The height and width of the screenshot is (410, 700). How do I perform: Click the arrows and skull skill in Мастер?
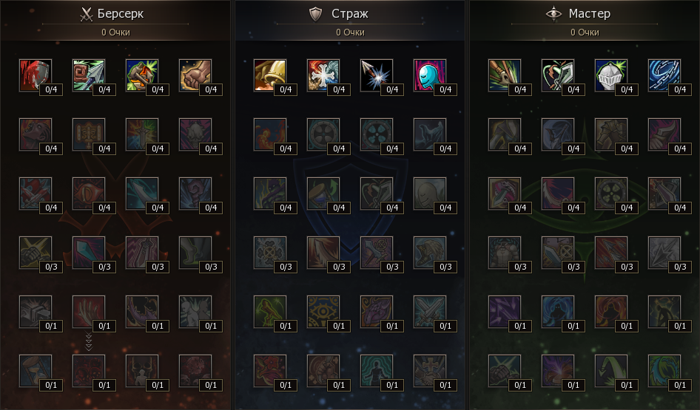pos(505,75)
